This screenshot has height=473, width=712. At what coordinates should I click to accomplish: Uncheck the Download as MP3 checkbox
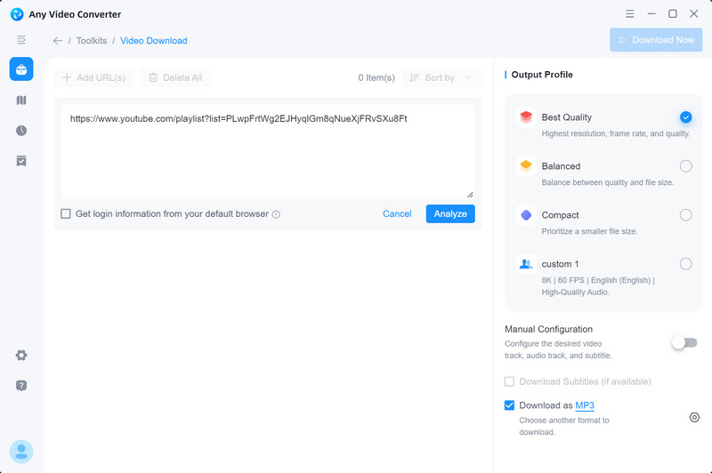click(509, 405)
